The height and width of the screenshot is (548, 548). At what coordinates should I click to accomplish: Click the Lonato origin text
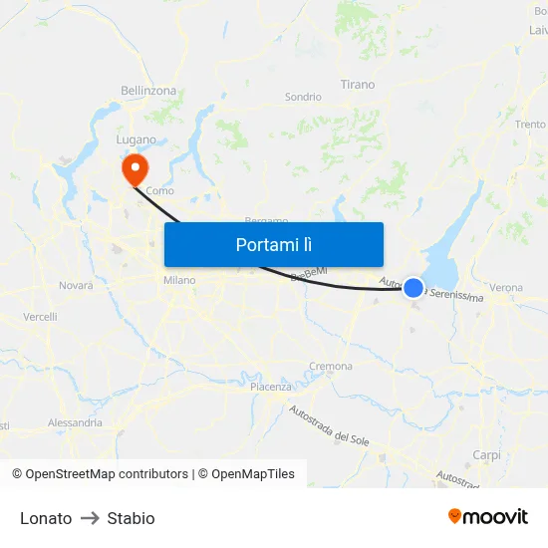tap(46, 518)
